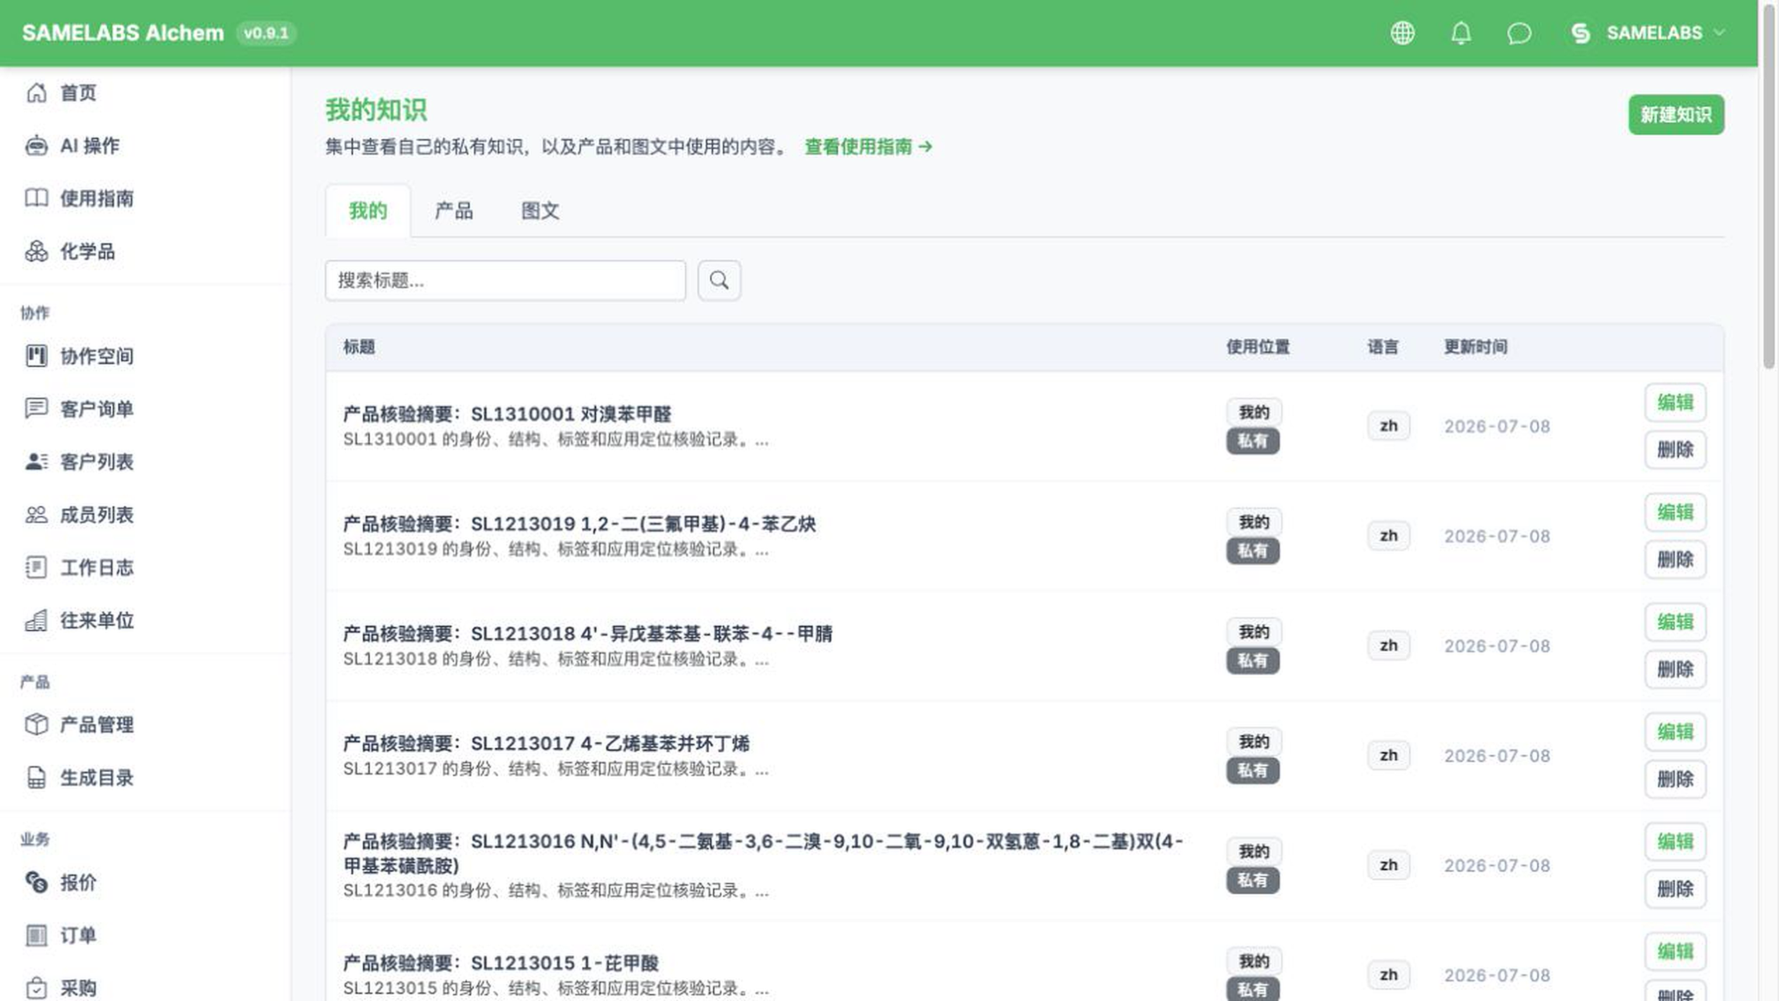Click the v0.9.1 version badge
1779x1001 pixels.
[266, 33]
